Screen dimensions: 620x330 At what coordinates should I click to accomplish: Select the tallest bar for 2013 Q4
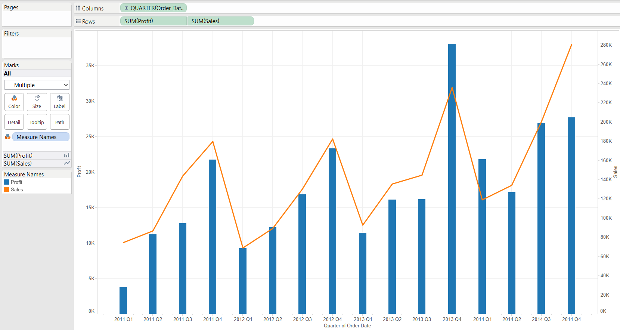pyautogui.click(x=452, y=179)
